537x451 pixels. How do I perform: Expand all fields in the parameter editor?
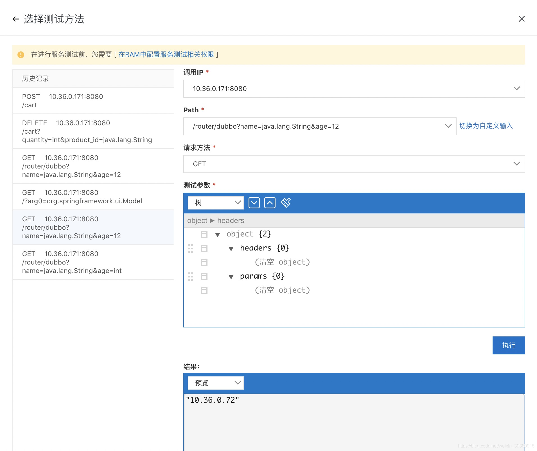coord(254,203)
